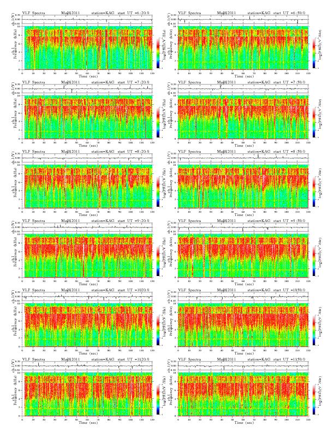This screenshot has width=334, height=432.
Task: Click the title text 'start UT =6:20:0'
Action: (x=134, y=13)
